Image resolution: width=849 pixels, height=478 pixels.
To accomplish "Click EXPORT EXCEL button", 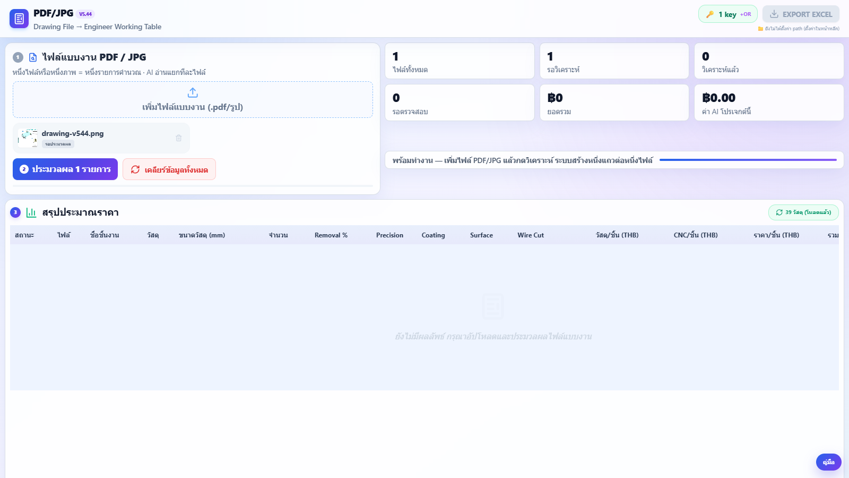I will [x=801, y=14].
